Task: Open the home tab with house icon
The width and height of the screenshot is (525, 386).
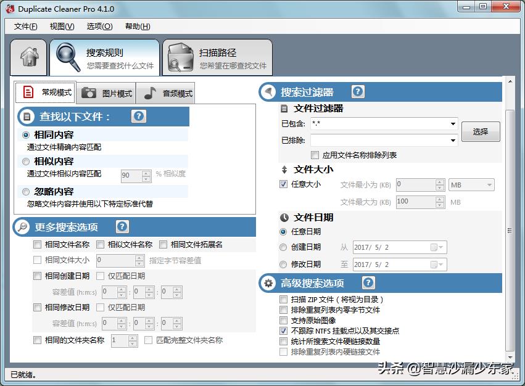Action: click(28, 57)
